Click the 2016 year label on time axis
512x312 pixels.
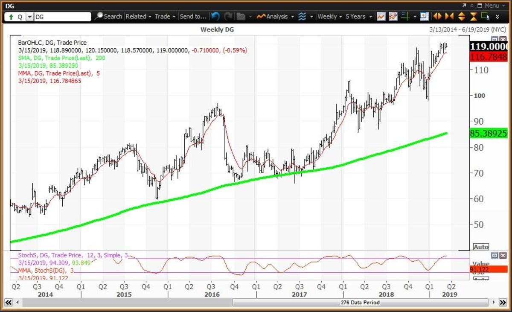coord(212,295)
